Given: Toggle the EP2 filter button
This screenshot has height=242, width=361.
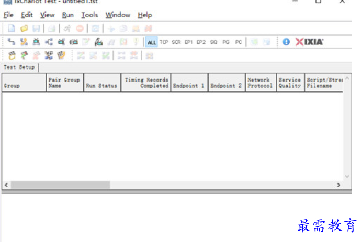Looking at the screenshot, I should coord(201,42).
